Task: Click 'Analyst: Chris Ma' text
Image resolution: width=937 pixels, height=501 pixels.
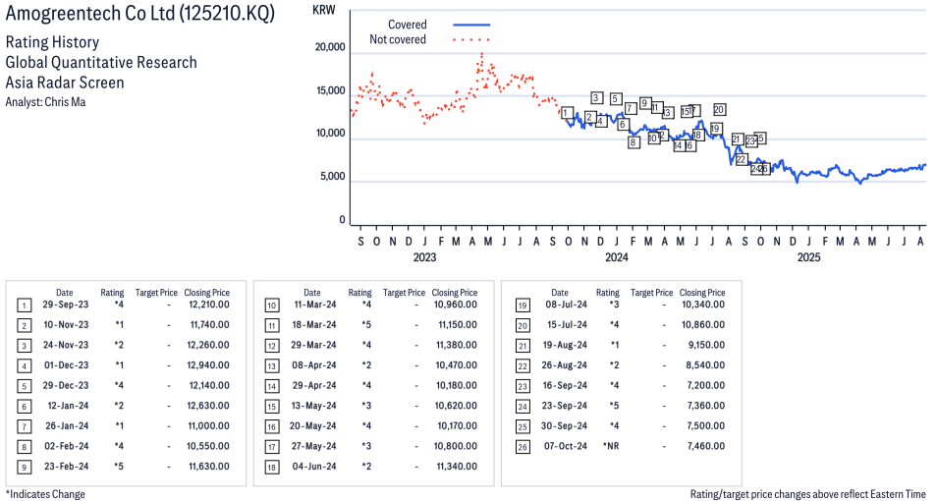Action: pyautogui.click(x=45, y=102)
